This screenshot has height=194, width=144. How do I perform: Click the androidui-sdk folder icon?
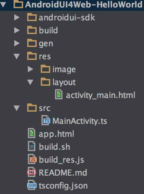(x=32, y=17)
